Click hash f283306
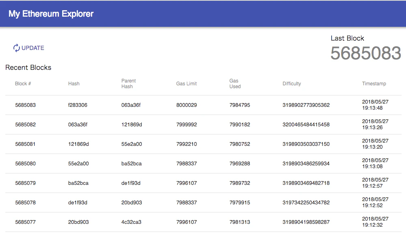406x234 pixels. pyautogui.click(x=78, y=105)
